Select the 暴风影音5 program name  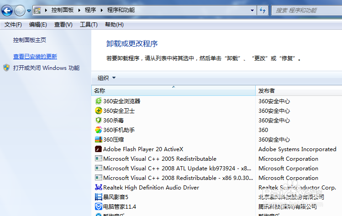tap(116, 197)
